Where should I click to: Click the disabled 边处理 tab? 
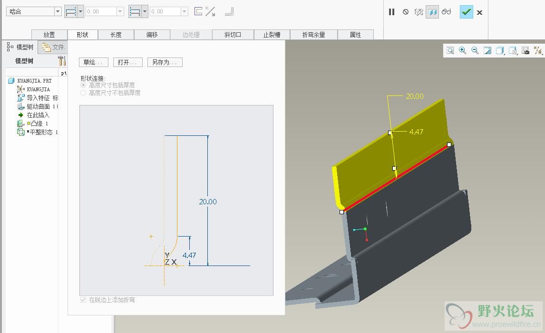(191, 35)
